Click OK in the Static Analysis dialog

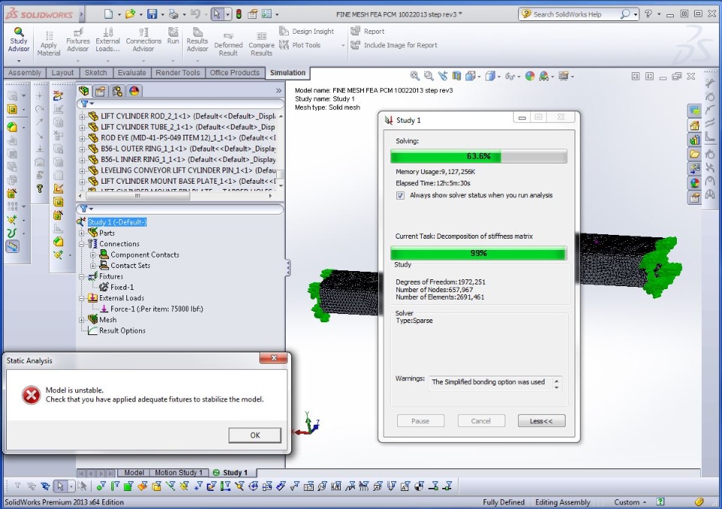[255, 435]
